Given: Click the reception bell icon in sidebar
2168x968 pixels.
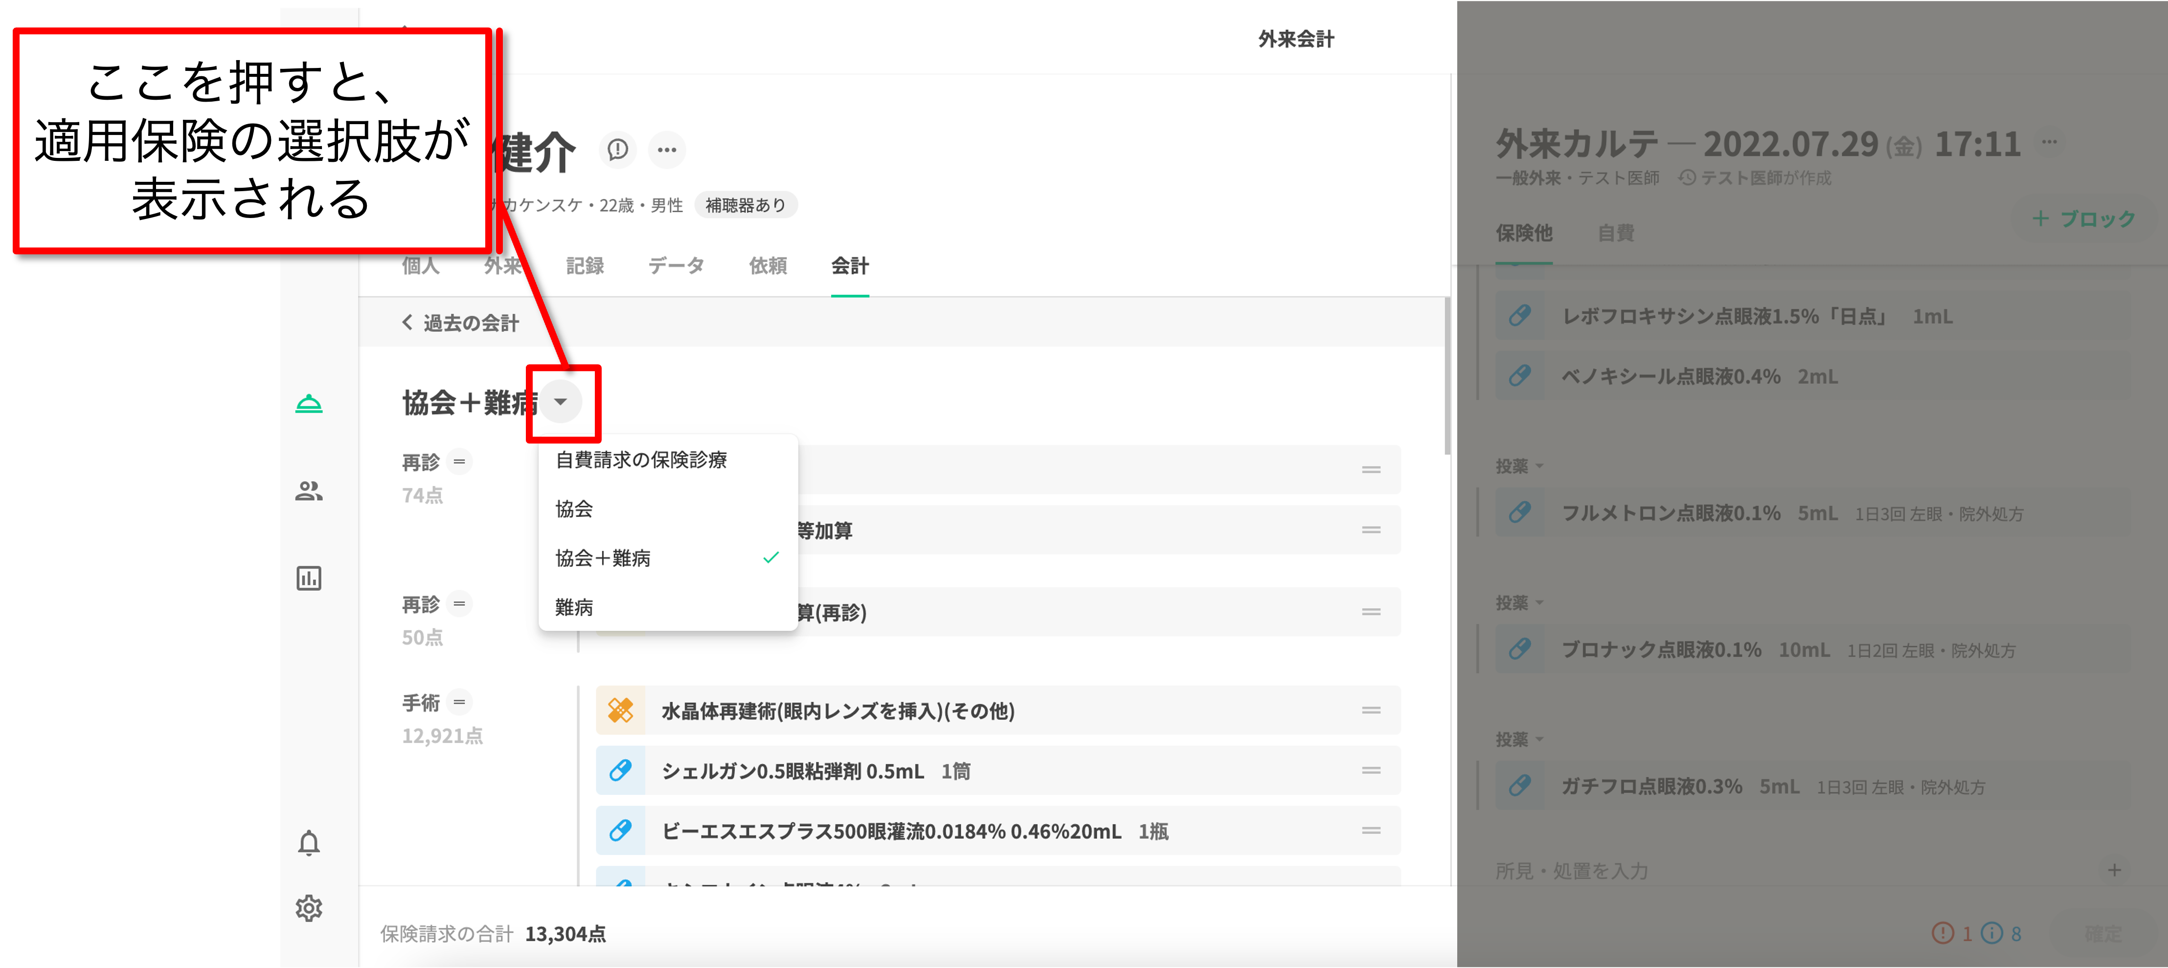Looking at the screenshot, I should pyautogui.click(x=309, y=404).
